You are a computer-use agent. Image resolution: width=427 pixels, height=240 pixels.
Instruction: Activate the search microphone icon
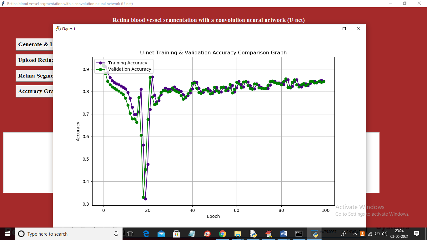point(116,234)
